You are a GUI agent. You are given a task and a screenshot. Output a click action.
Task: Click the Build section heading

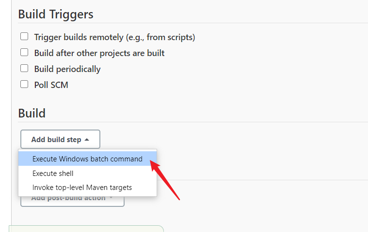coord(32,114)
